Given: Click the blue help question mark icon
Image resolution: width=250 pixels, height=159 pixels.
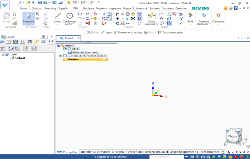Looking at the screenshot, I should (x=236, y=8).
